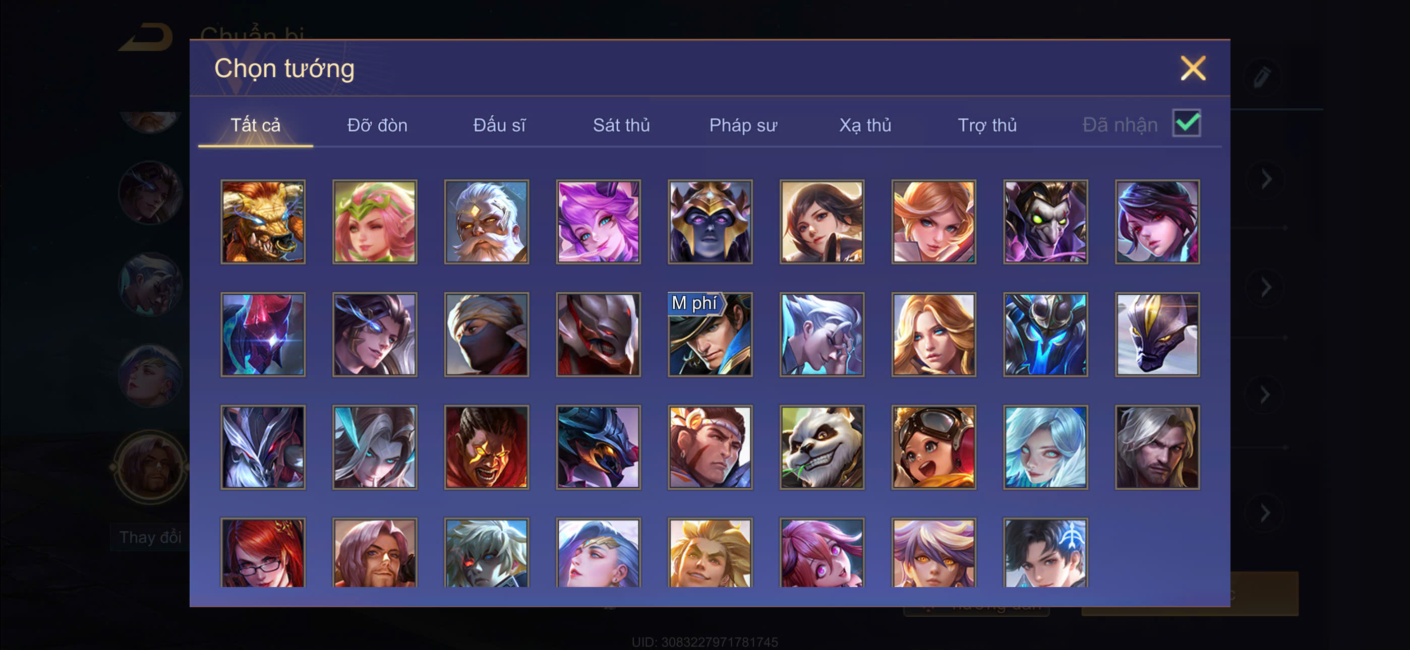Select the panda hero portrait
The height and width of the screenshot is (650, 1410).
821,447
